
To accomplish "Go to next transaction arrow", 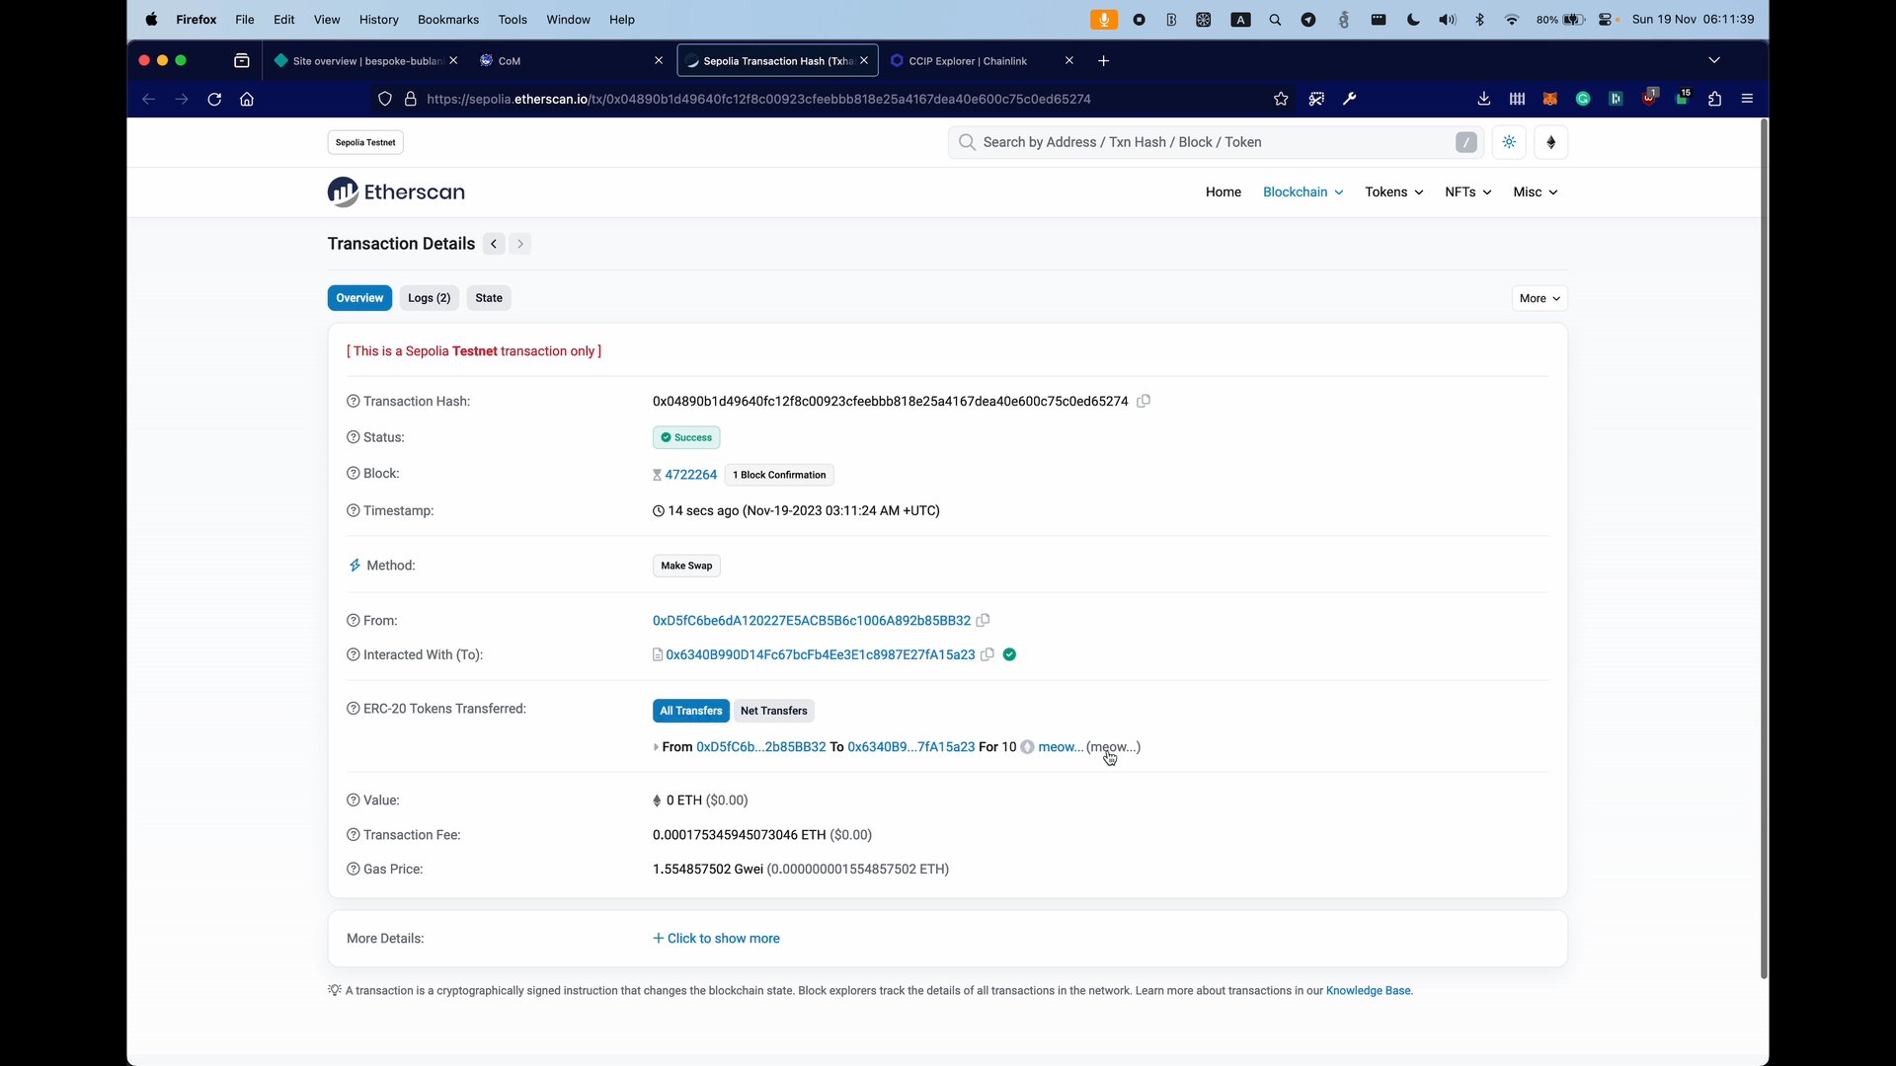I will [x=520, y=244].
